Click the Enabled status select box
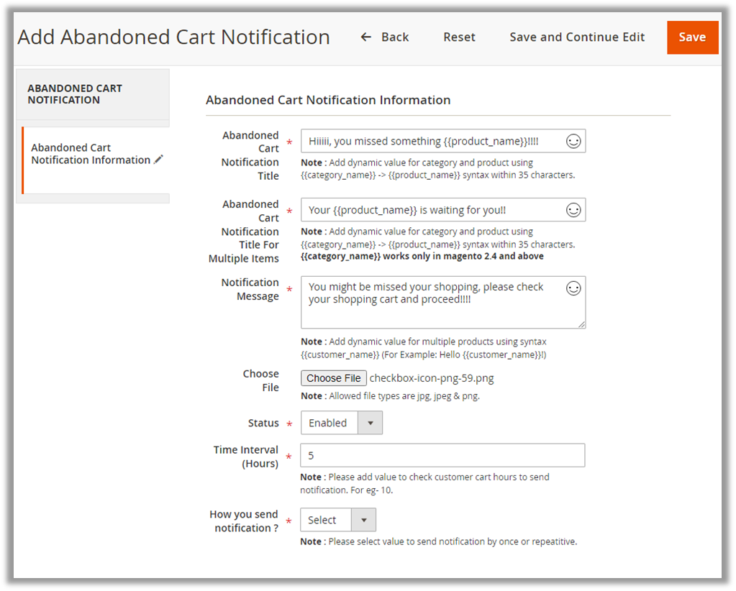736x591 pixels. (329, 423)
